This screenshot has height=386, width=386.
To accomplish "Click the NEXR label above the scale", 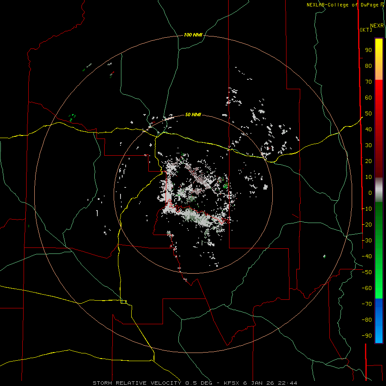I will pyautogui.click(x=377, y=26).
